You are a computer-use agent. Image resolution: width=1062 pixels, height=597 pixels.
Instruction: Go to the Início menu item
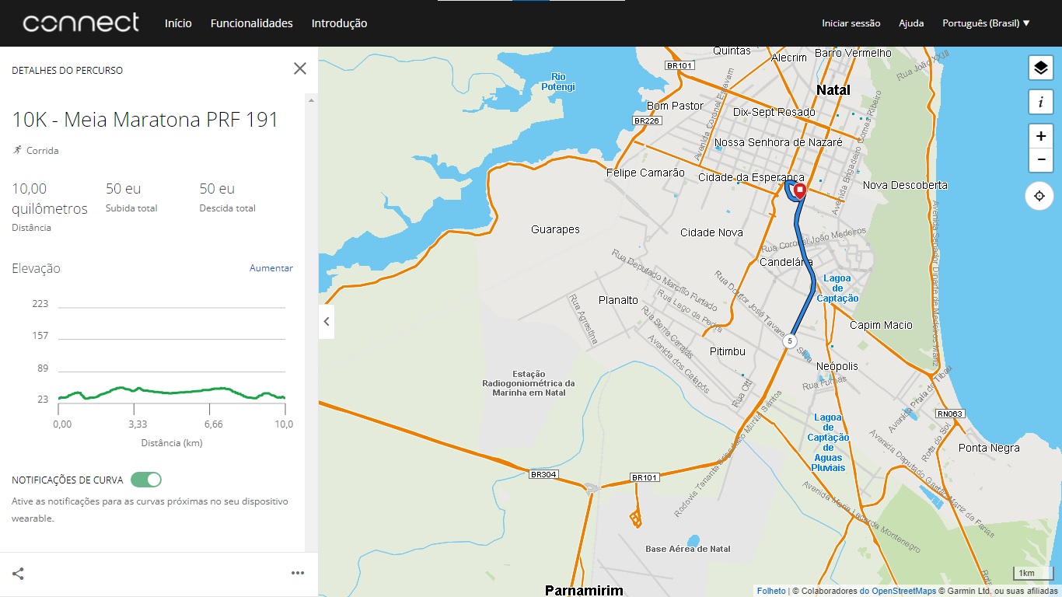coord(178,23)
